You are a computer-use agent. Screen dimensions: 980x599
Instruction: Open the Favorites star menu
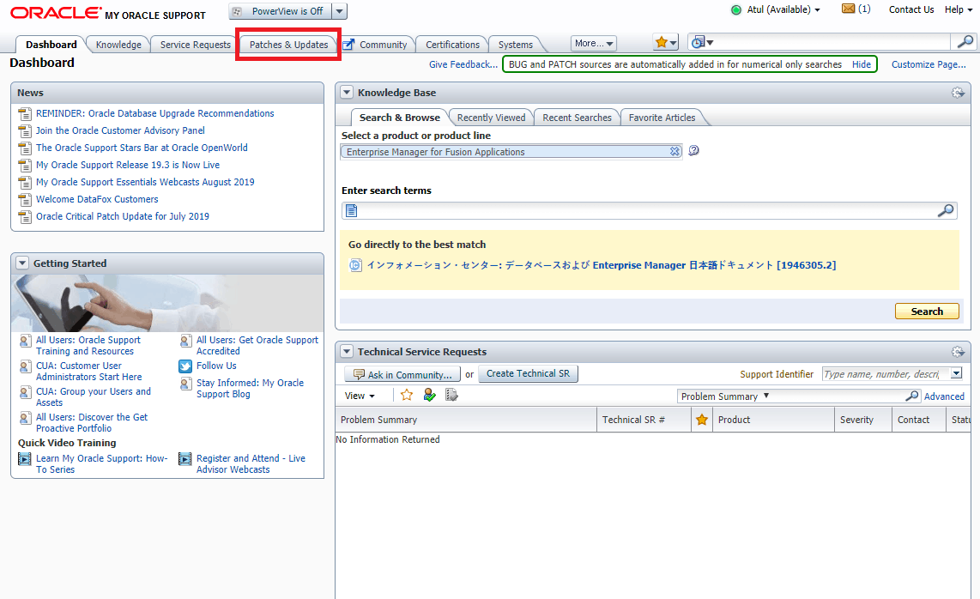pos(666,43)
